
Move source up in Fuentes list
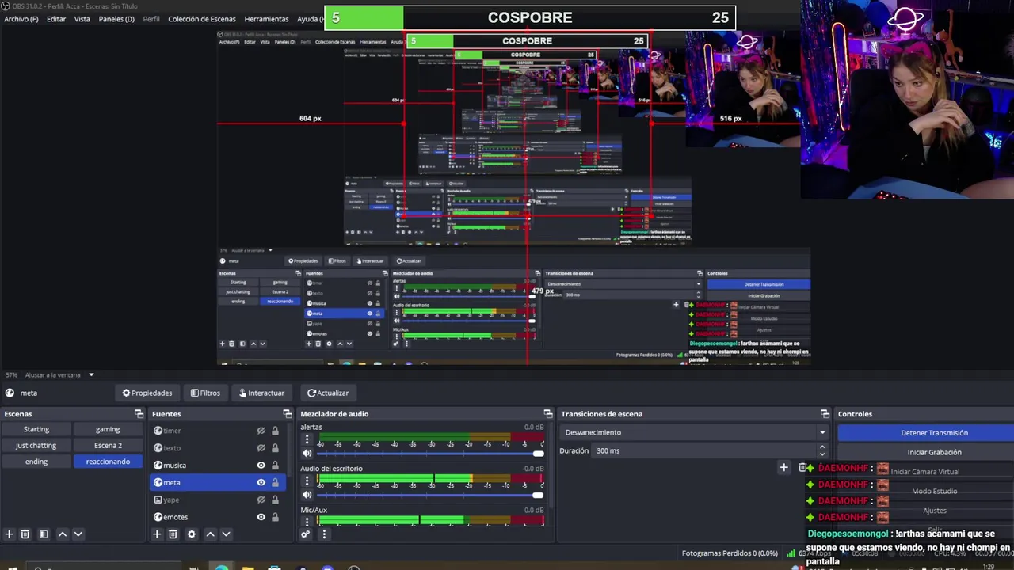210,534
